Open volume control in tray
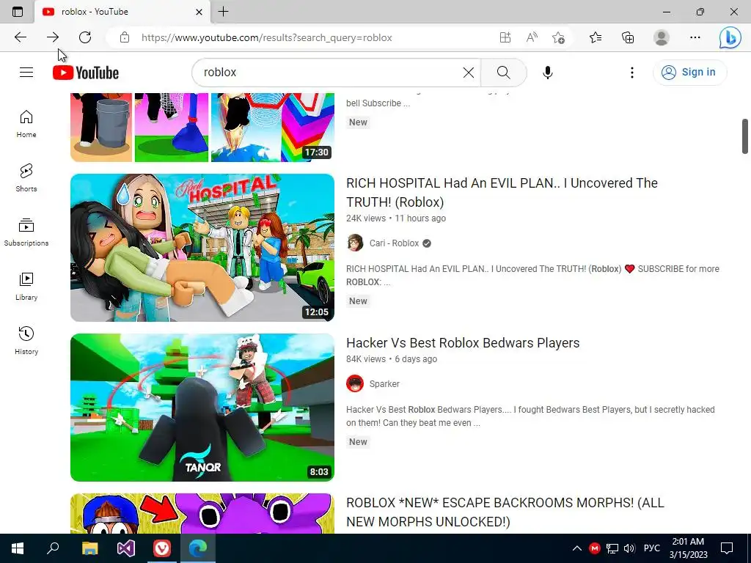 (629, 548)
